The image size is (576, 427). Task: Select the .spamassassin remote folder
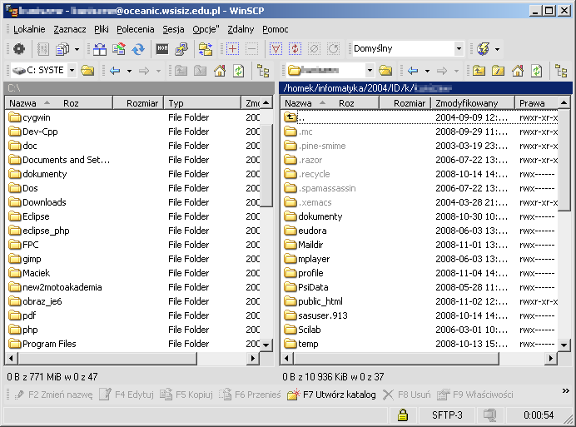click(320, 188)
